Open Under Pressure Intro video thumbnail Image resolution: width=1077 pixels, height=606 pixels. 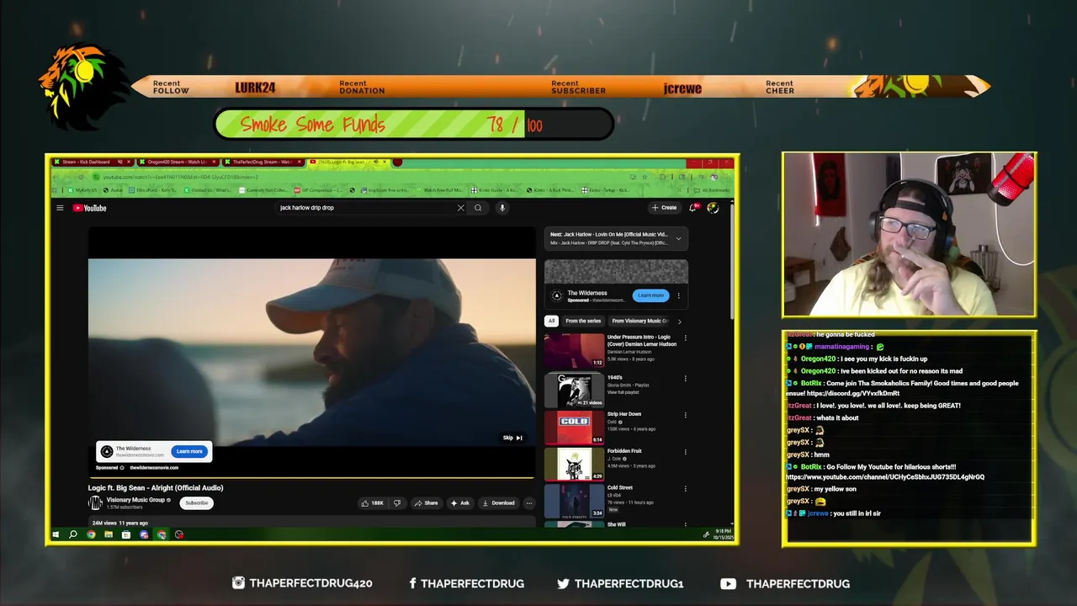click(574, 350)
